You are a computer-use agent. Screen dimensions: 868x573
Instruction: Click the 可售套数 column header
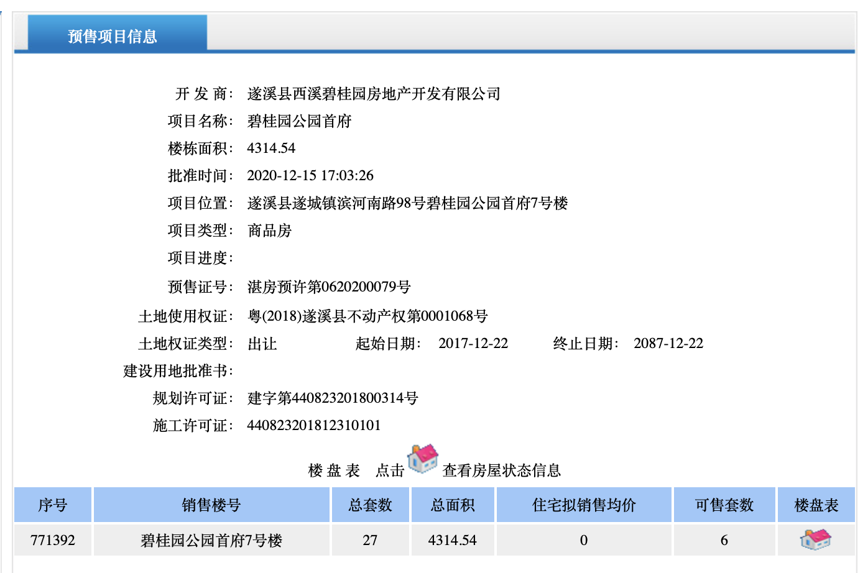tap(724, 505)
